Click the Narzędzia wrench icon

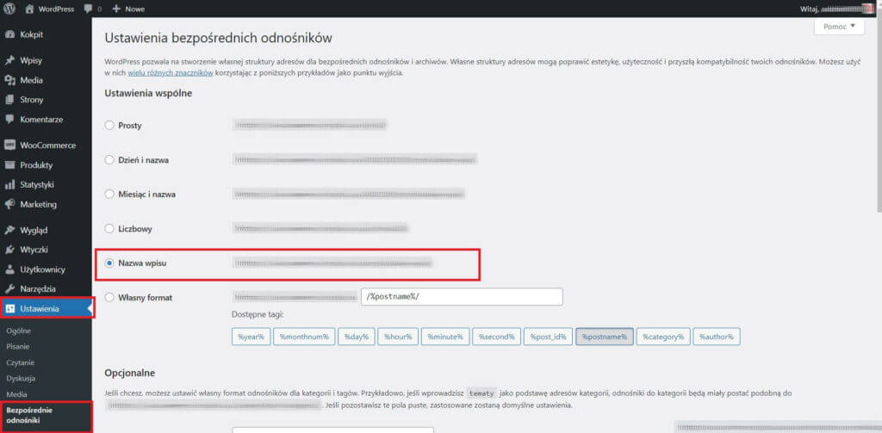[9, 289]
